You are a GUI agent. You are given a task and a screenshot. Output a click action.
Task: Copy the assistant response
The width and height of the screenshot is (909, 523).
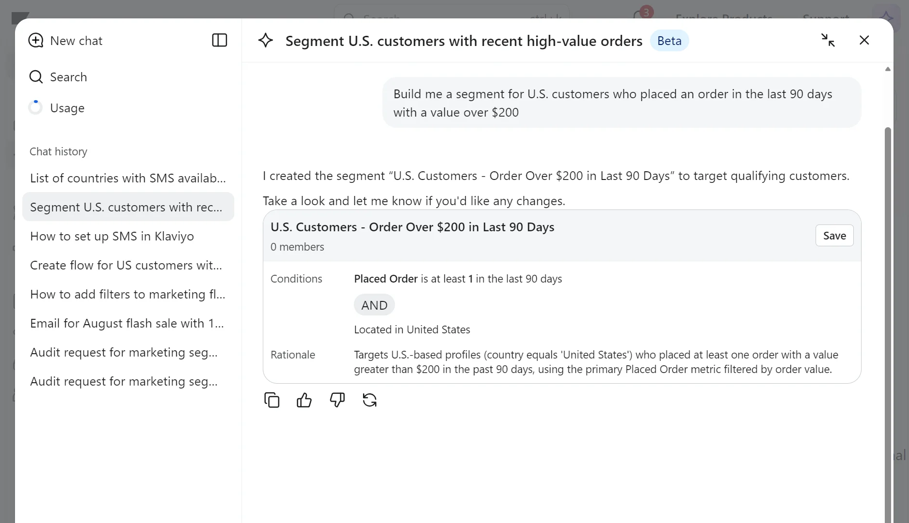pos(272,400)
